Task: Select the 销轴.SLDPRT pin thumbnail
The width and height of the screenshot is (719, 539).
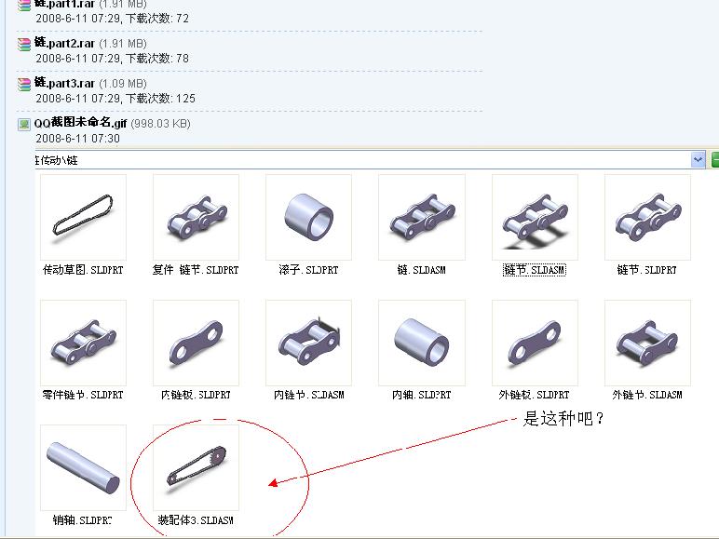Action: point(83,467)
